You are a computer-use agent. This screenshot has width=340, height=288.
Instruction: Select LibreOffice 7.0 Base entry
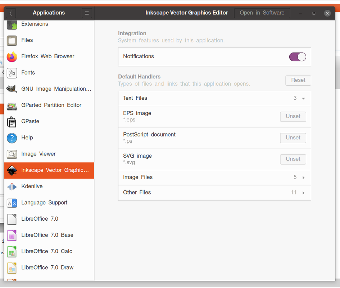point(49,235)
